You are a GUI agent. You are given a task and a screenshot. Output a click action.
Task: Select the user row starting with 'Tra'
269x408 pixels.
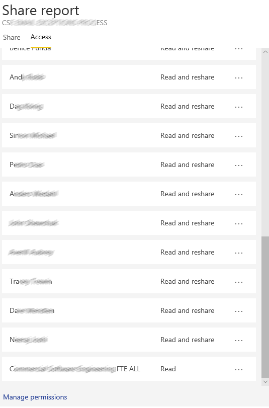coord(129,281)
